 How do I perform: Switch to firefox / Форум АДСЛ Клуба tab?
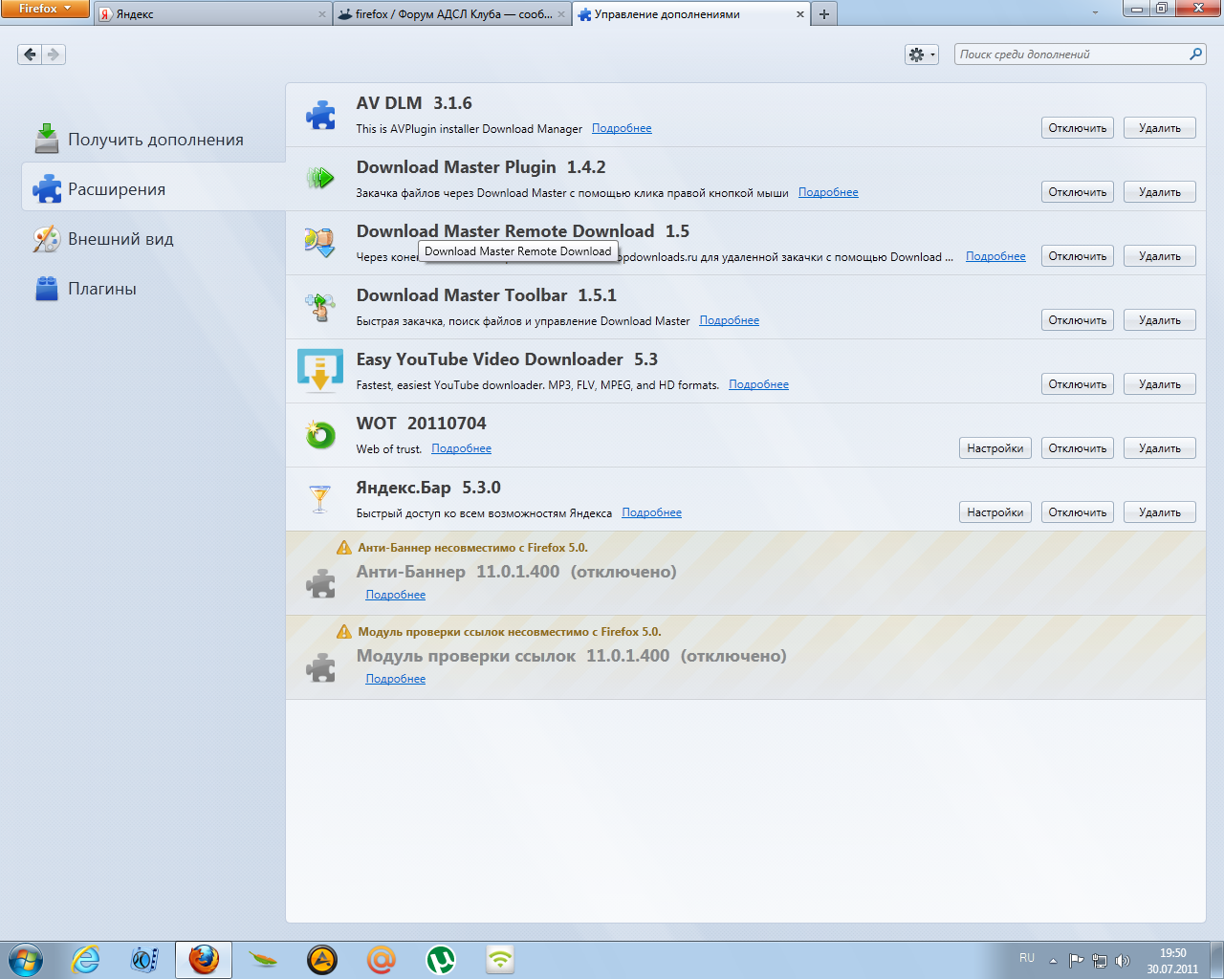452,14
